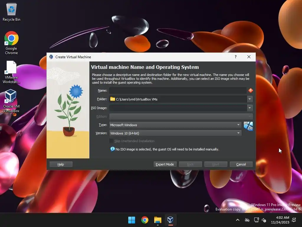Screen dimensions: 302x227
Task: Select the VMware Workstation desktop shortcut
Action: pos(12,72)
